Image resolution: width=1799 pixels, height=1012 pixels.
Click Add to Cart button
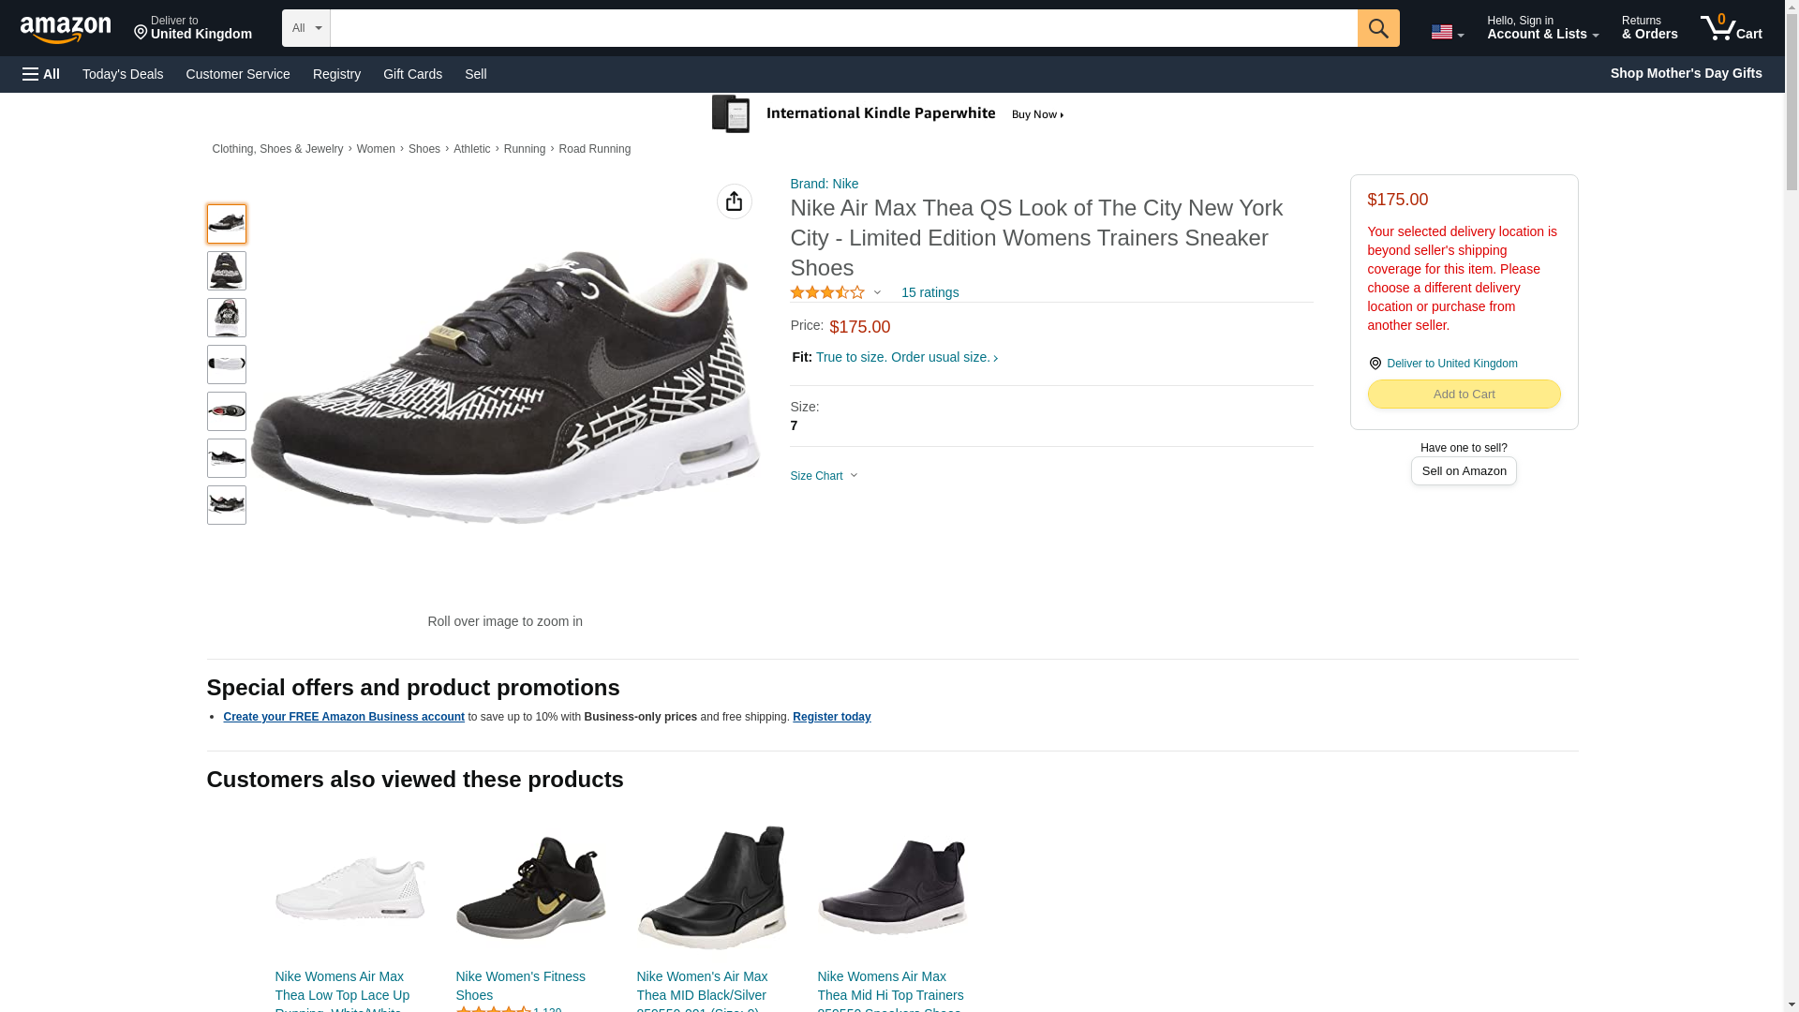pos(1463,394)
